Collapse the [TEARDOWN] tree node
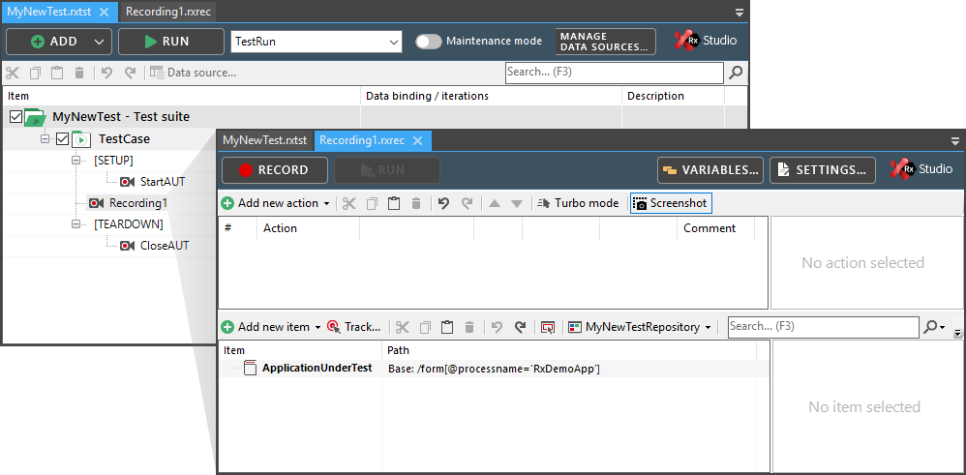Viewport: 966px width, 475px height. coord(76,223)
